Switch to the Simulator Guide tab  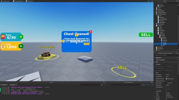[x=6, y=1]
